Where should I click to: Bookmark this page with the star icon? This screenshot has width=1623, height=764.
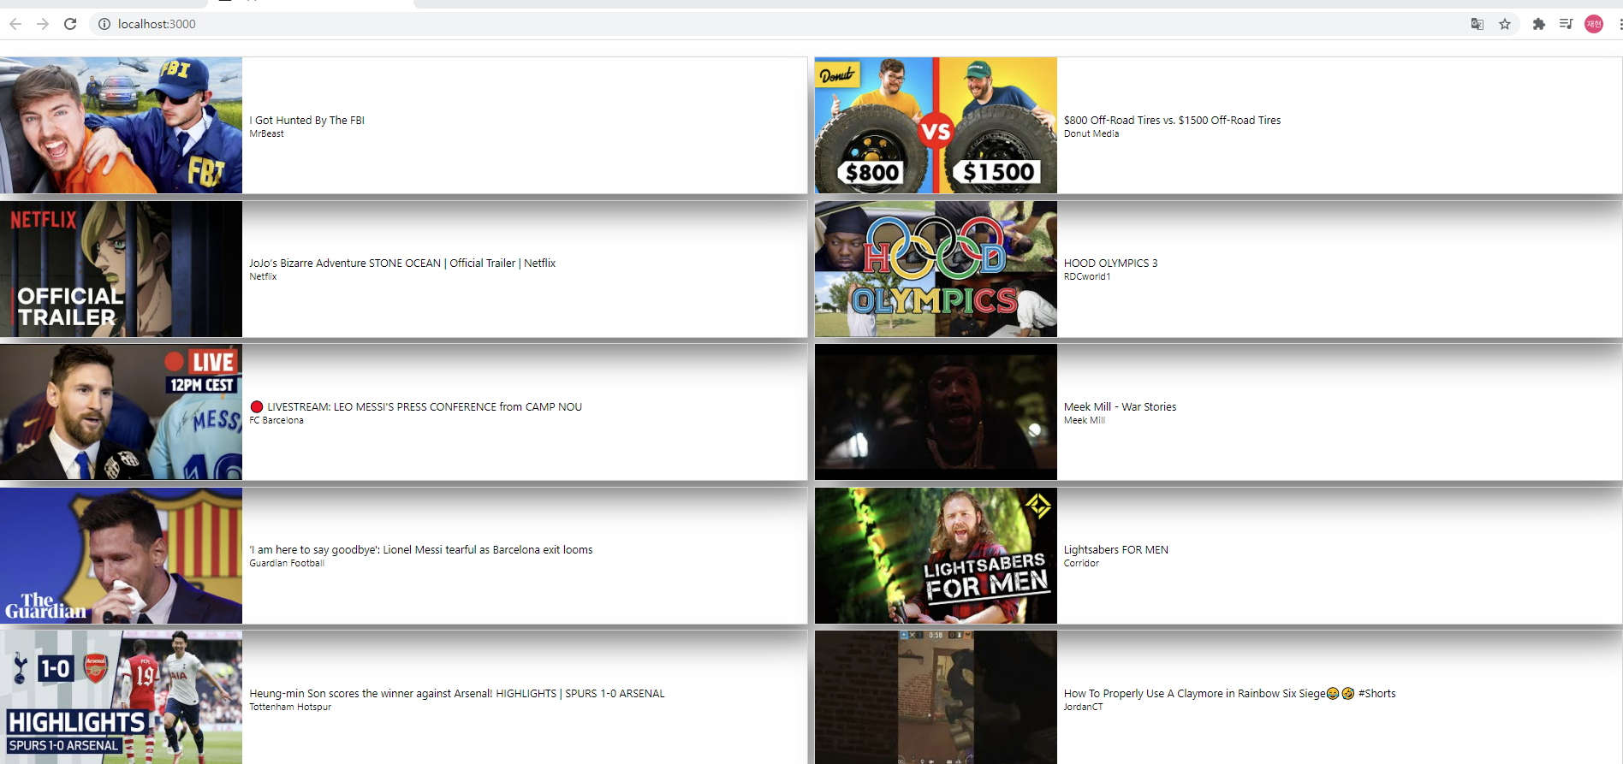(1505, 24)
